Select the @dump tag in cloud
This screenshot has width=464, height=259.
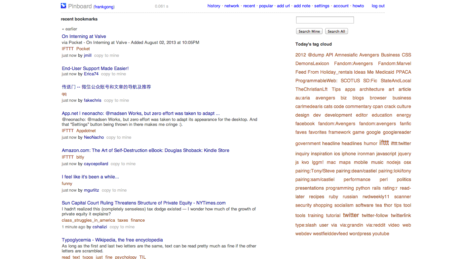(316, 55)
